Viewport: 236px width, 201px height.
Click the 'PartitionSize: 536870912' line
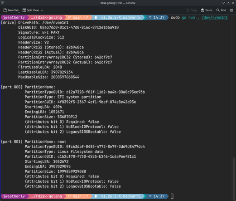coord(51,117)
